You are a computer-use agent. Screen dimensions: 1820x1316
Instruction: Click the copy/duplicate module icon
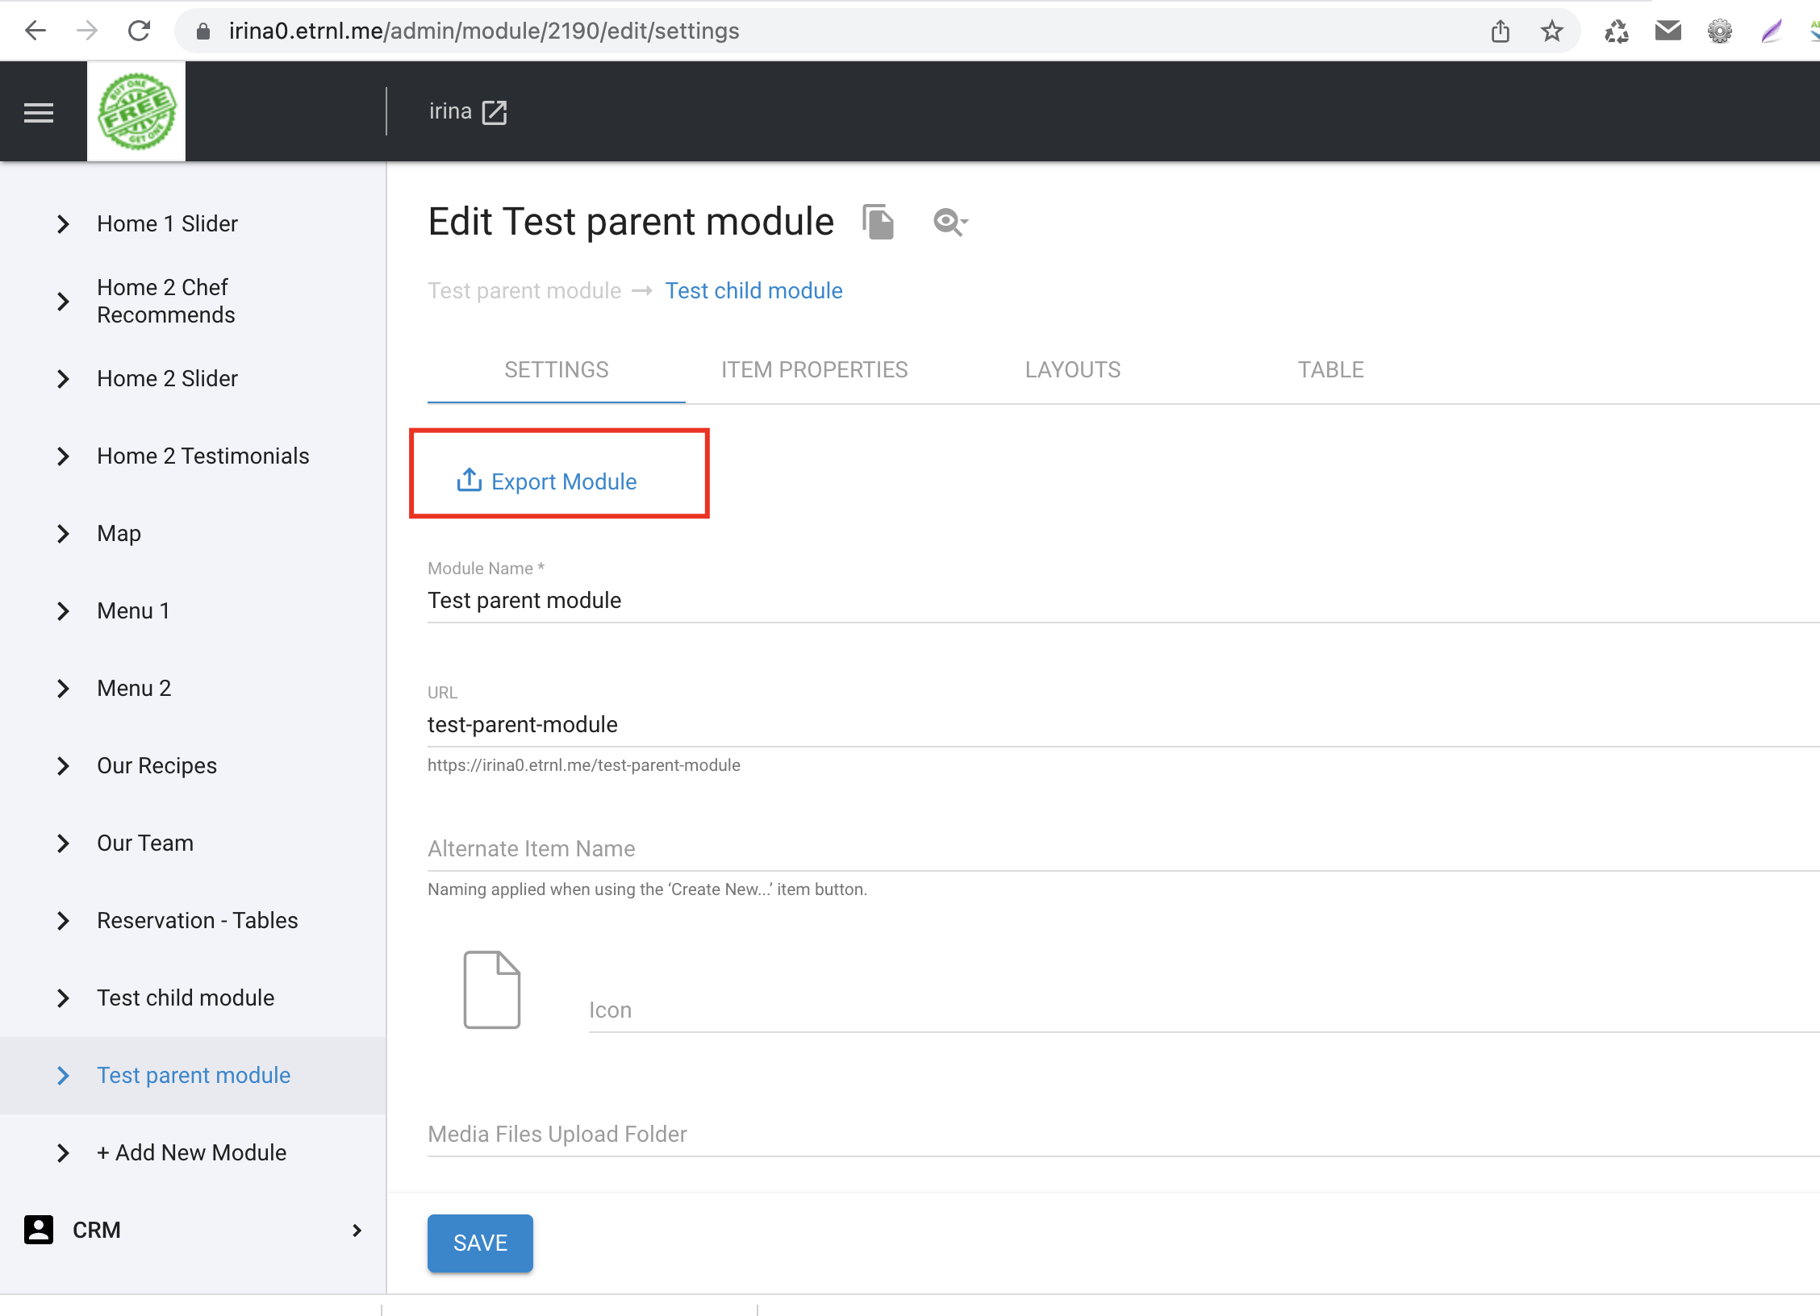tap(876, 222)
